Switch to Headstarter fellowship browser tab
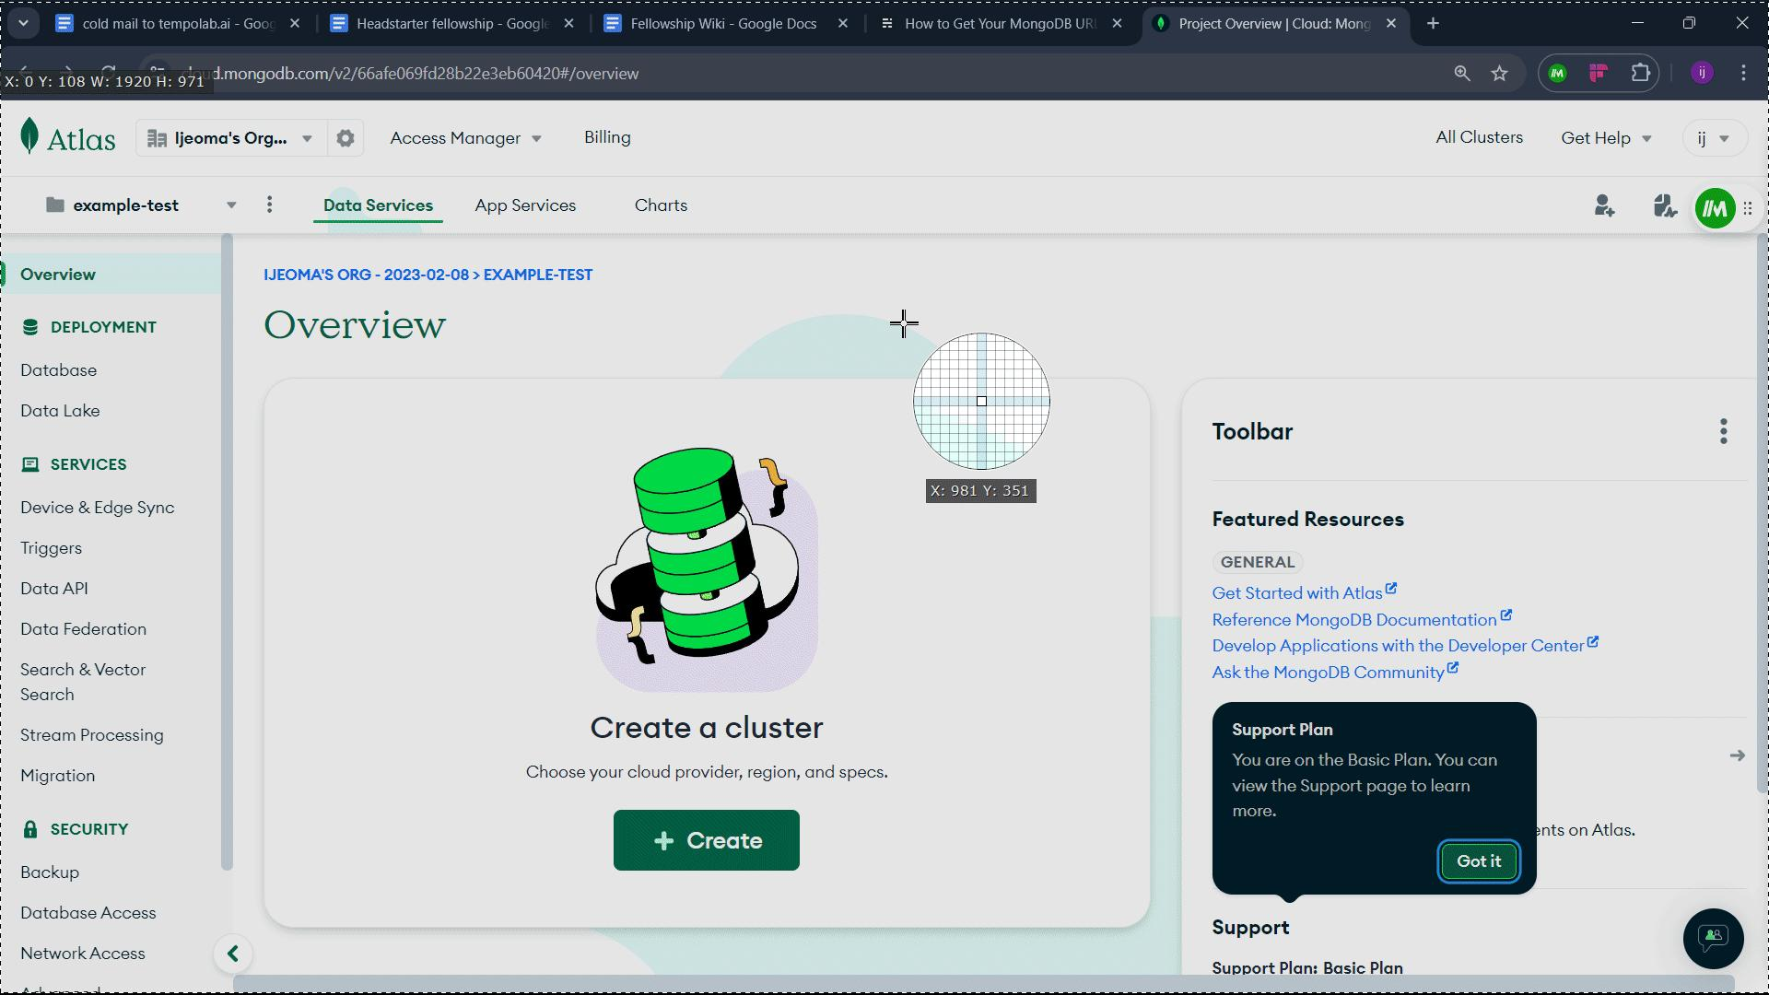The height and width of the screenshot is (995, 1769). [x=451, y=24]
